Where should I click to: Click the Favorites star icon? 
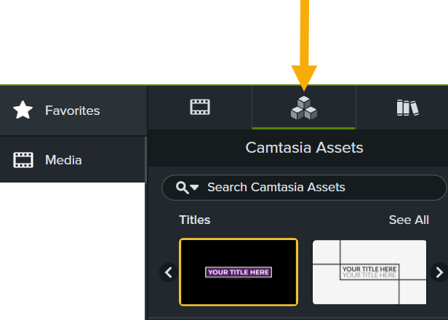point(23,111)
